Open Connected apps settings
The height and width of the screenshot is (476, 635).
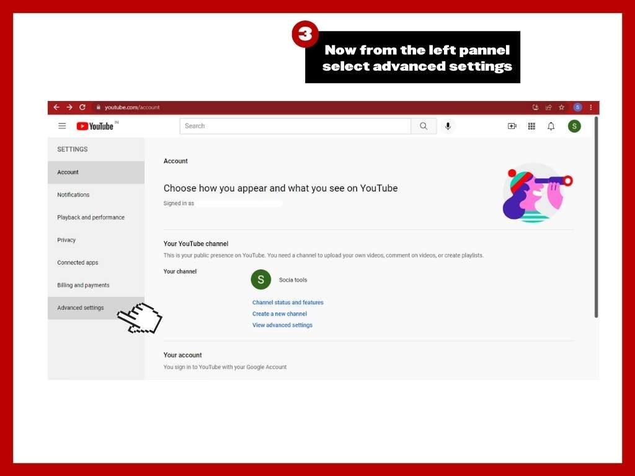click(x=96, y=263)
